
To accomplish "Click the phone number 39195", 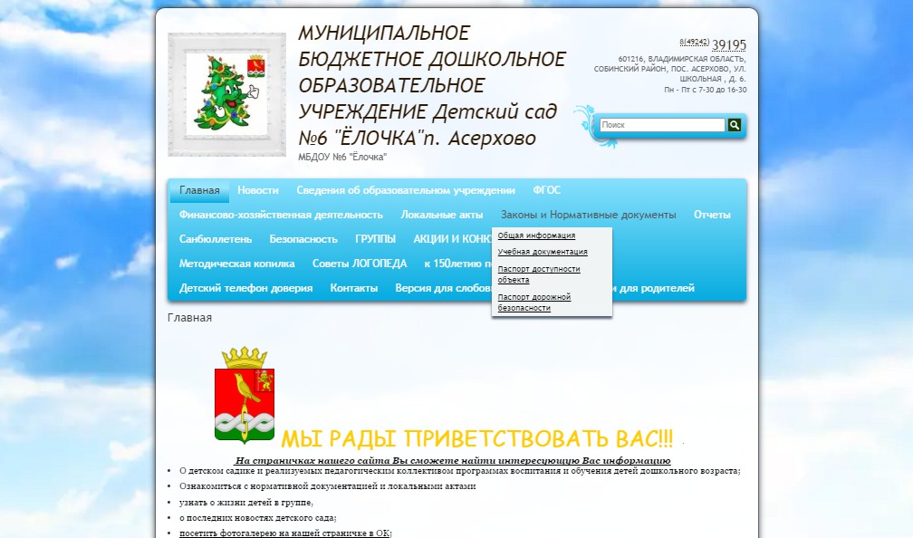I will point(728,45).
